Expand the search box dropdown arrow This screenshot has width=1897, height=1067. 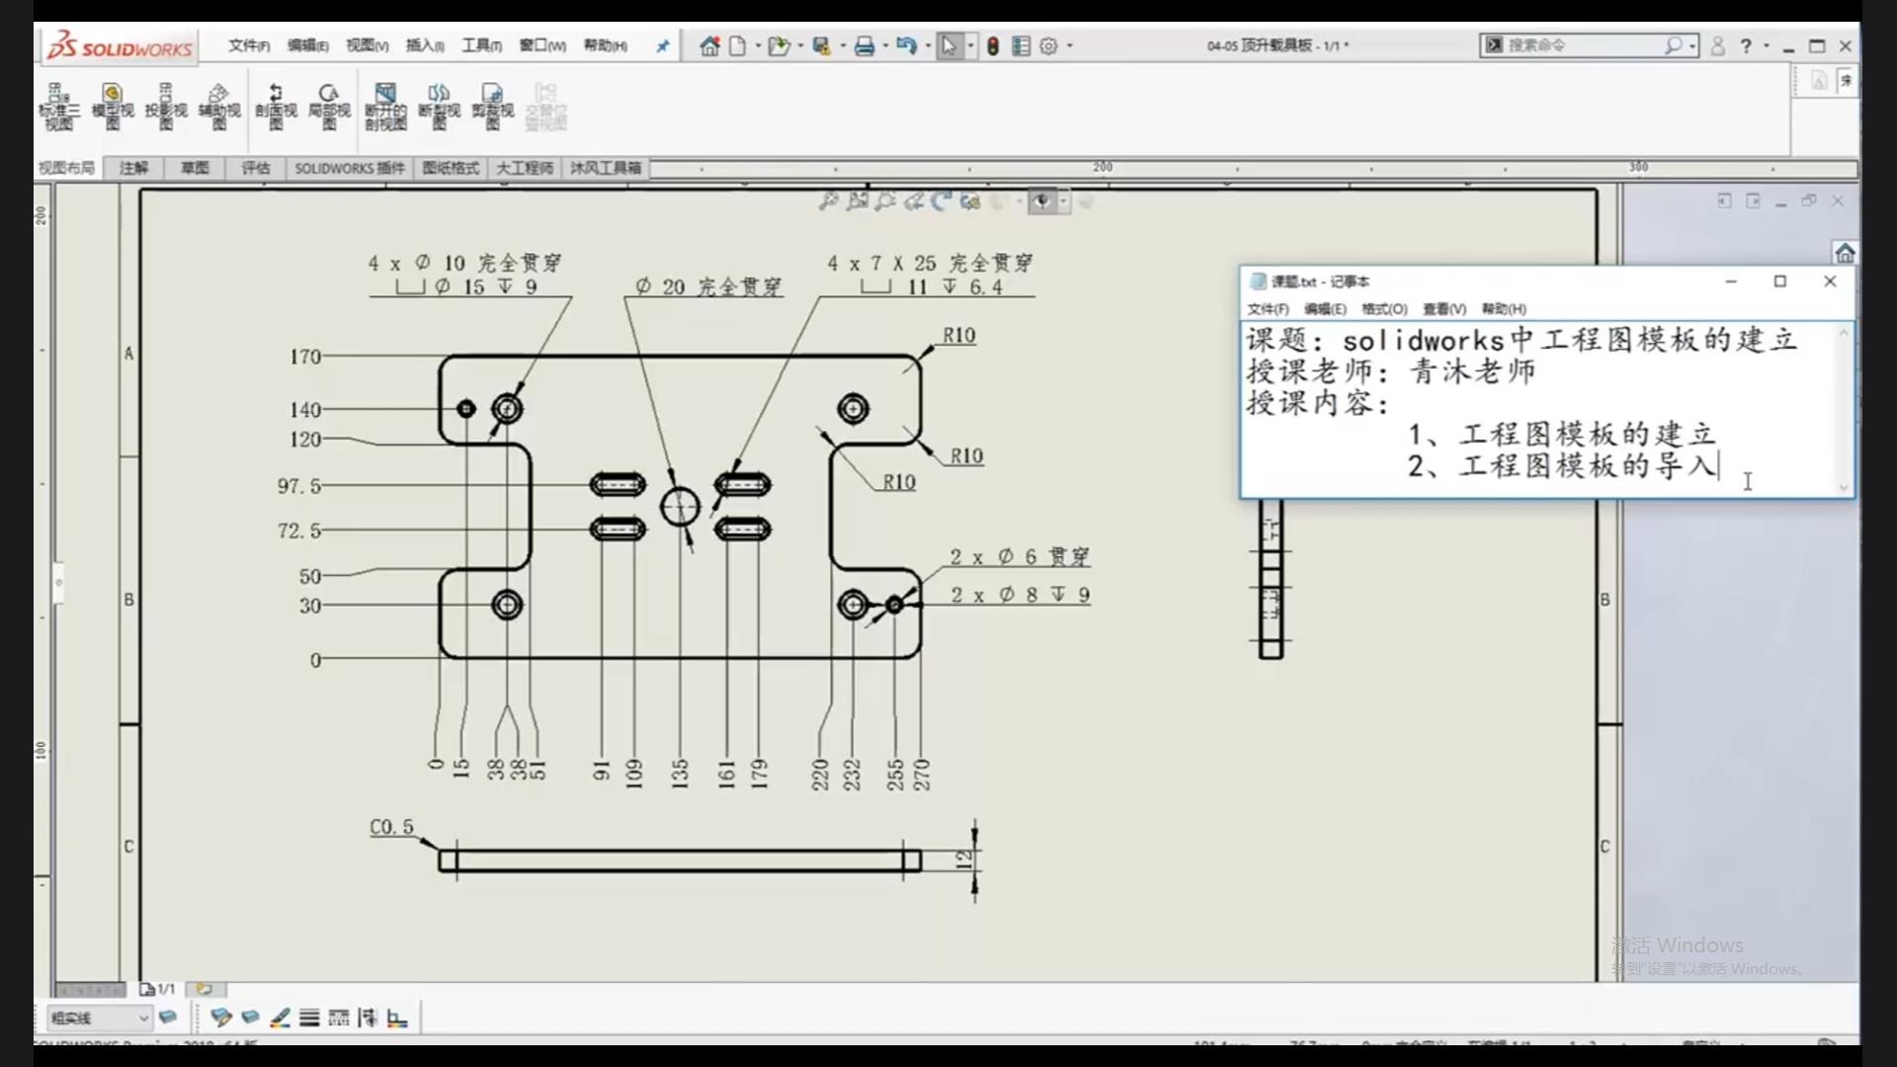(x=1692, y=45)
